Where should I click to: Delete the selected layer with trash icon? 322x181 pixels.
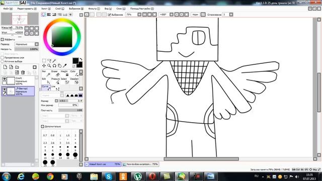[x=23, y=72]
